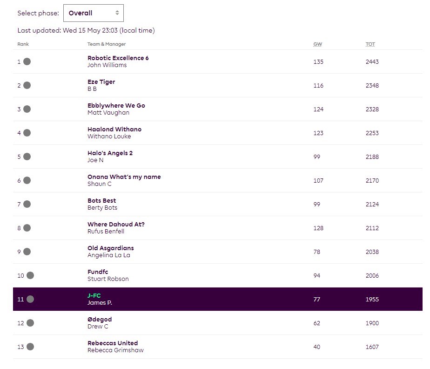Open Where Dahoud At? team link
This screenshot has height=369, width=430.
coord(116,225)
